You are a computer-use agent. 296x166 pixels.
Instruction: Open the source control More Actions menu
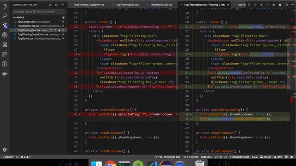click(62, 5)
